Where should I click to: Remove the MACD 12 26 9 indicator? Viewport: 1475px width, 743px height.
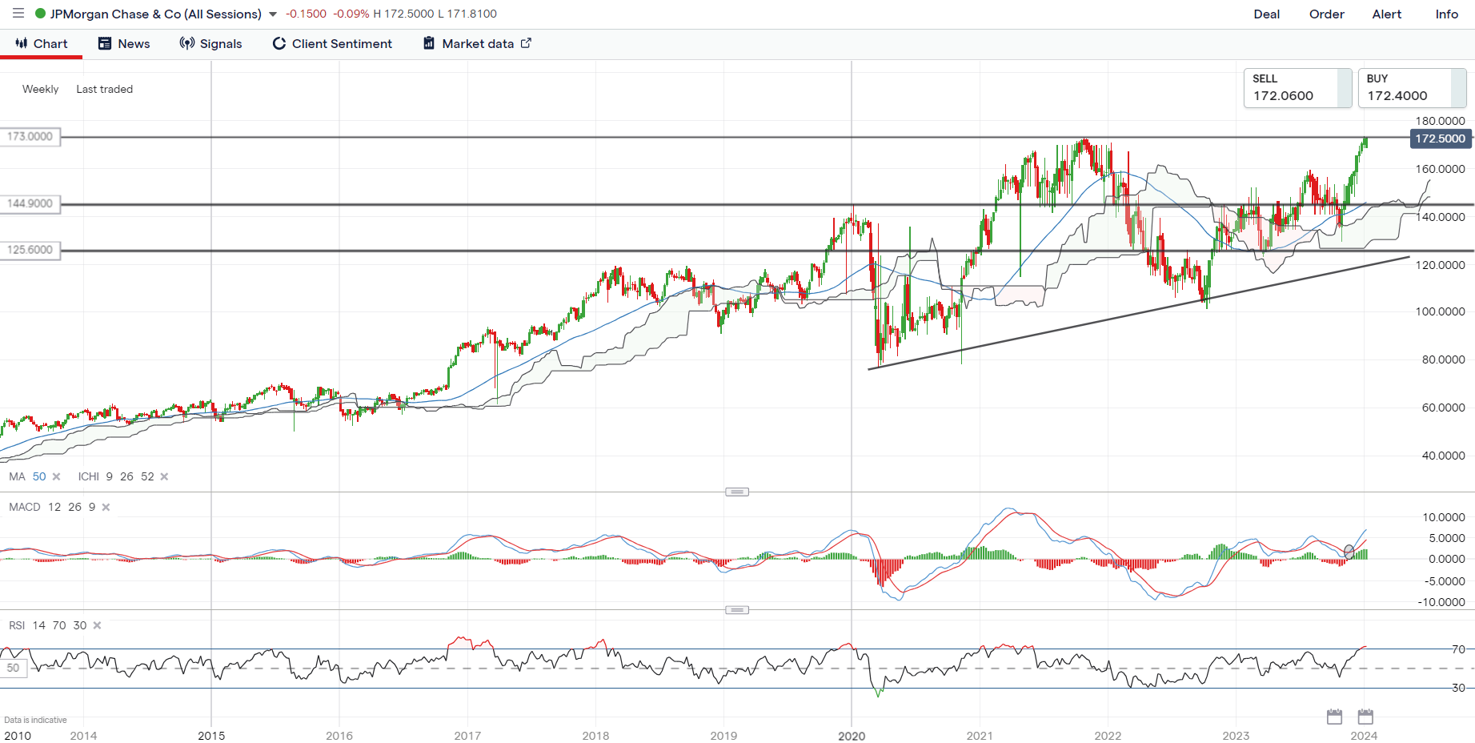106,507
